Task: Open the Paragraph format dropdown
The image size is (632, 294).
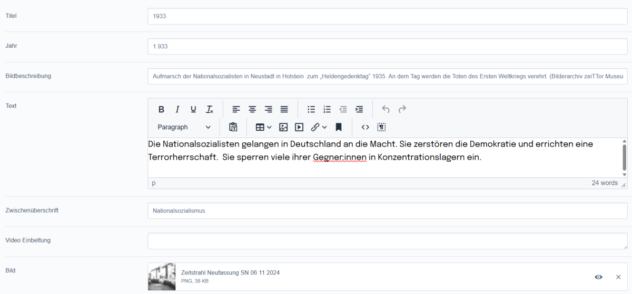Action: tap(184, 127)
